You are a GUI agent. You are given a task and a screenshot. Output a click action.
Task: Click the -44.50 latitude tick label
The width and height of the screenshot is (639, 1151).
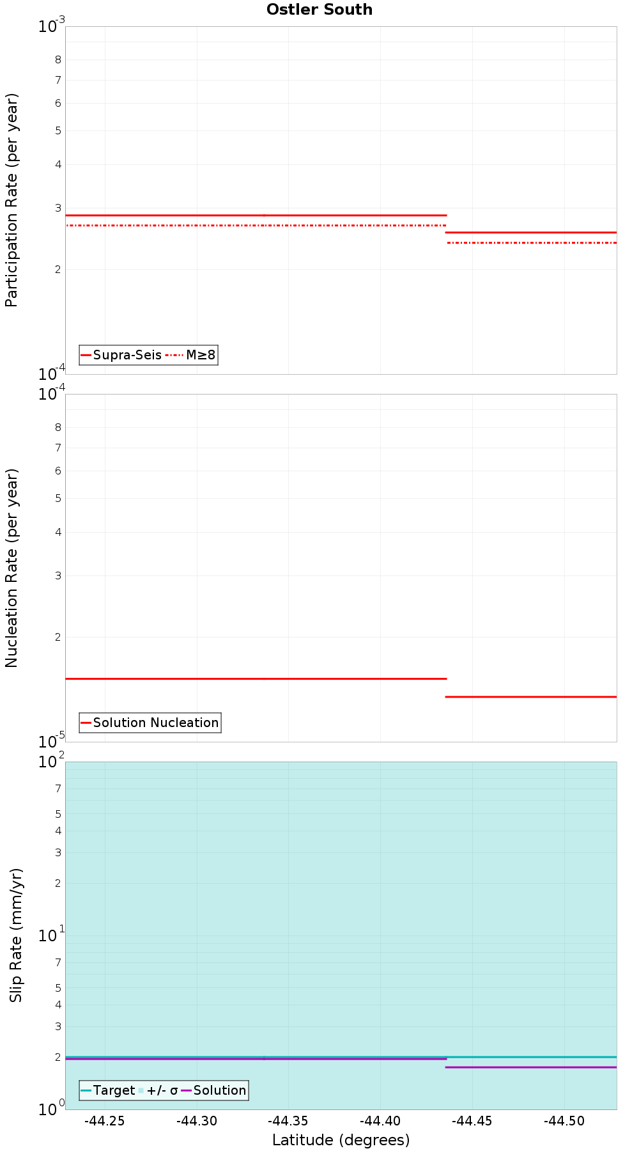(x=564, y=1121)
